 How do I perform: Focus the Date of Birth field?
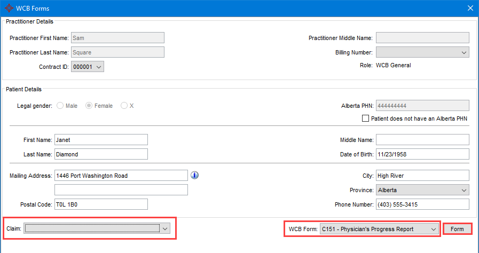pos(422,154)
